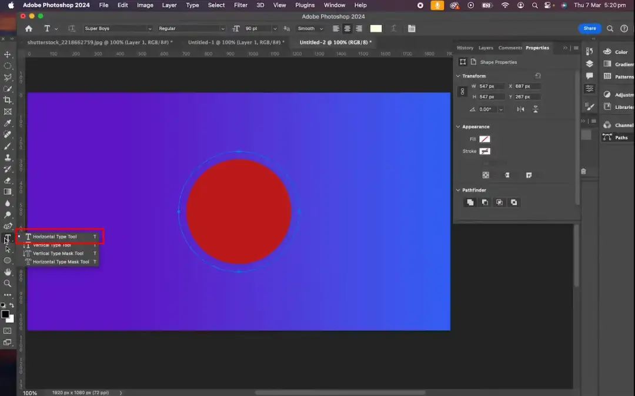Reset the Transform settings

tap(537, 75)
